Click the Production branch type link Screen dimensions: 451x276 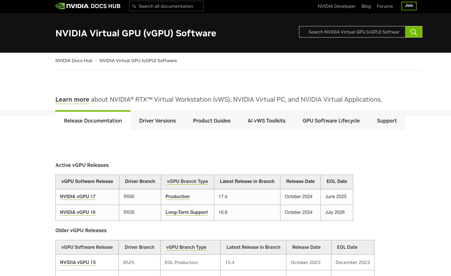tap(177, 197)
